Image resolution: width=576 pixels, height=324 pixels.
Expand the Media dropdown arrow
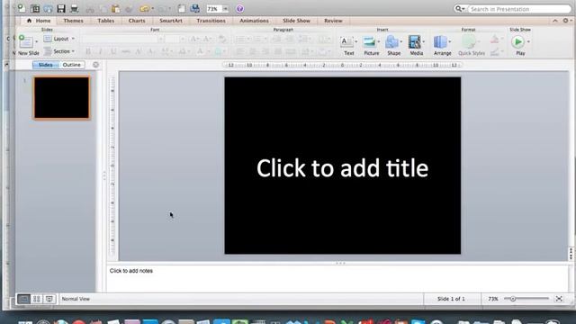coord(423,41)
